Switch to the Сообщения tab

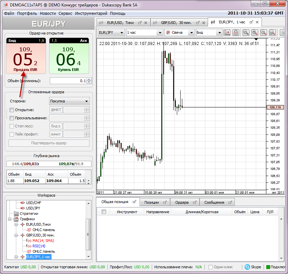217,202
